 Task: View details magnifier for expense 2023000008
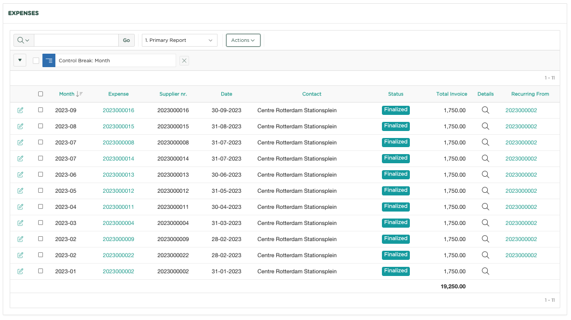tap(486, 142)
